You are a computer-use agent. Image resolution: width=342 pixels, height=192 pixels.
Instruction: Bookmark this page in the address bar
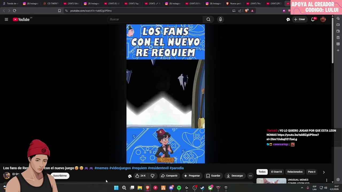(59, 11)
